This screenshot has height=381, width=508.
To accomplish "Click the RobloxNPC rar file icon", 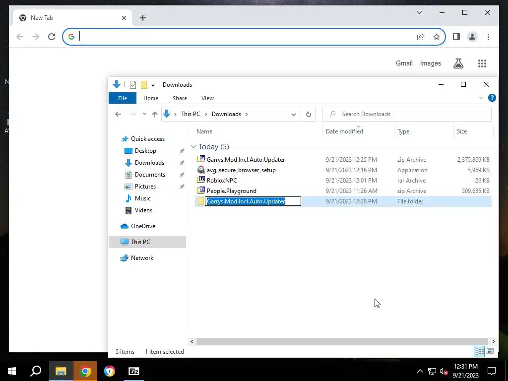I will 201,180.
